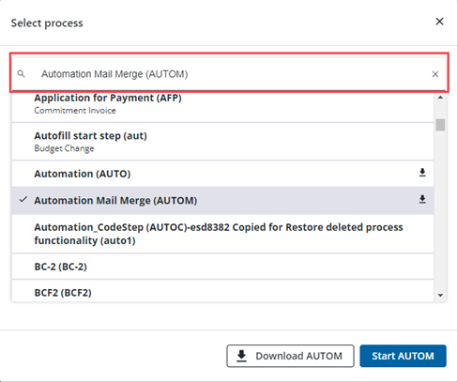The width and height of the screenshot is (457, 382).
Task: Click the Start AUTOM button
Action: click(x=403, y=356)
